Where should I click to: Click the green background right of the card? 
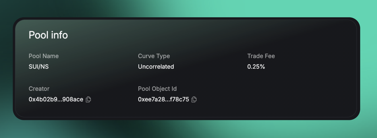pyautogui.click(x=369, y=66)
